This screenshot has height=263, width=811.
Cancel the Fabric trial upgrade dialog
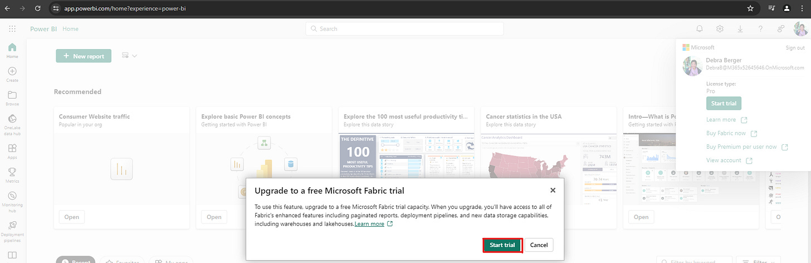pyautogui.click(x=539, y=245)
